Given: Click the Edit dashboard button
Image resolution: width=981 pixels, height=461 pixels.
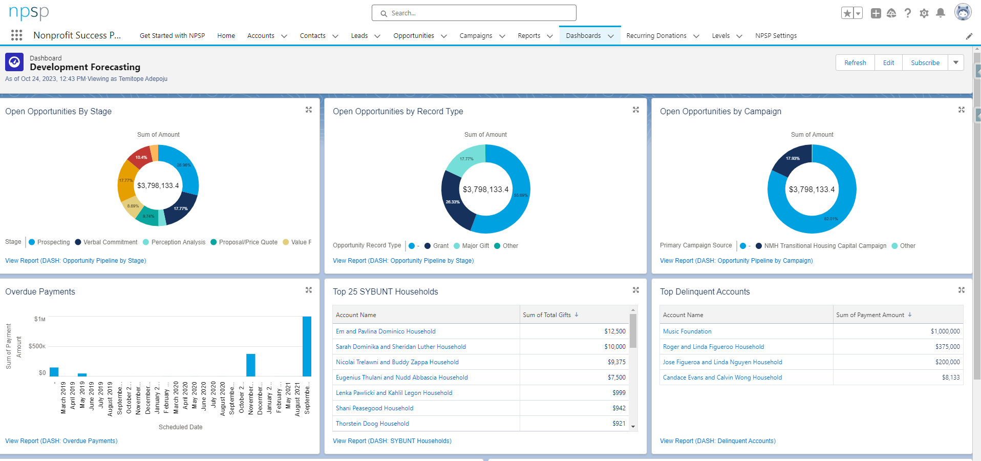Looking at the screenshot, I should click(x=888, y=62).
